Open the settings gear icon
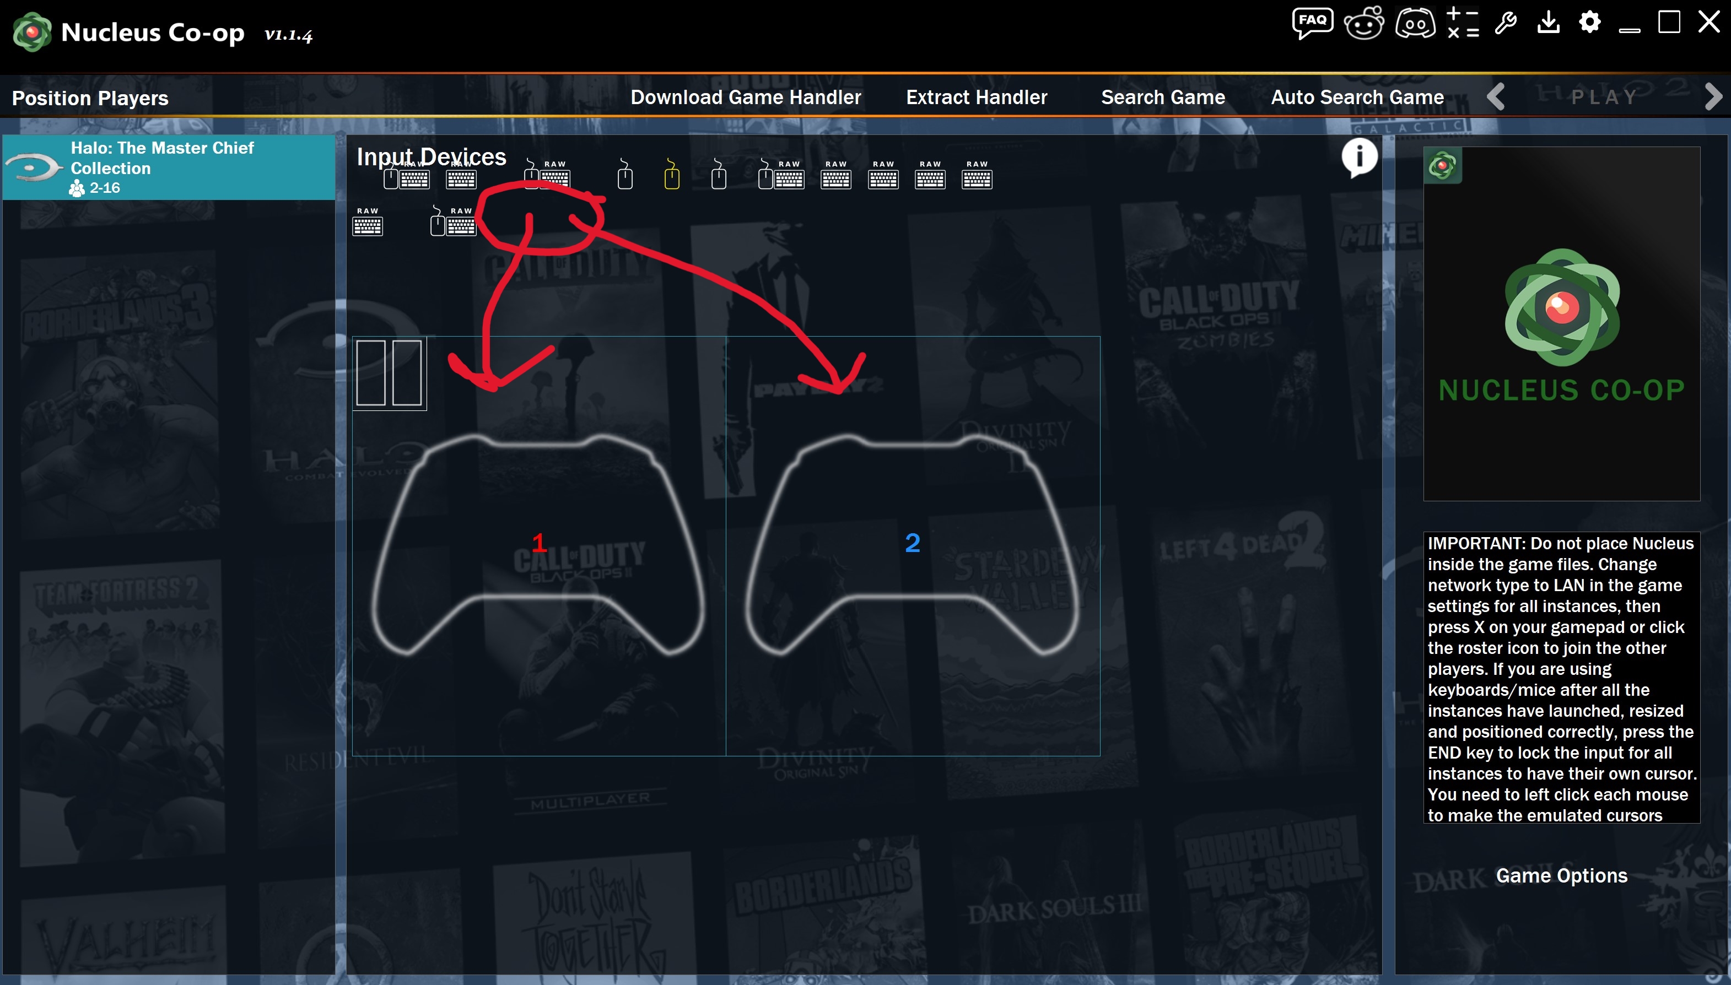Image resolution: width=1731 pixels, height=985 pixels. pos(1589,23)
